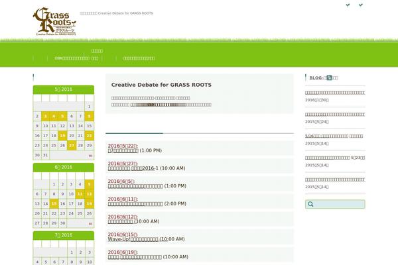398x265 pixels.
Task: Open the blog post starting with 5/16
Action: (x=334, y=136)
